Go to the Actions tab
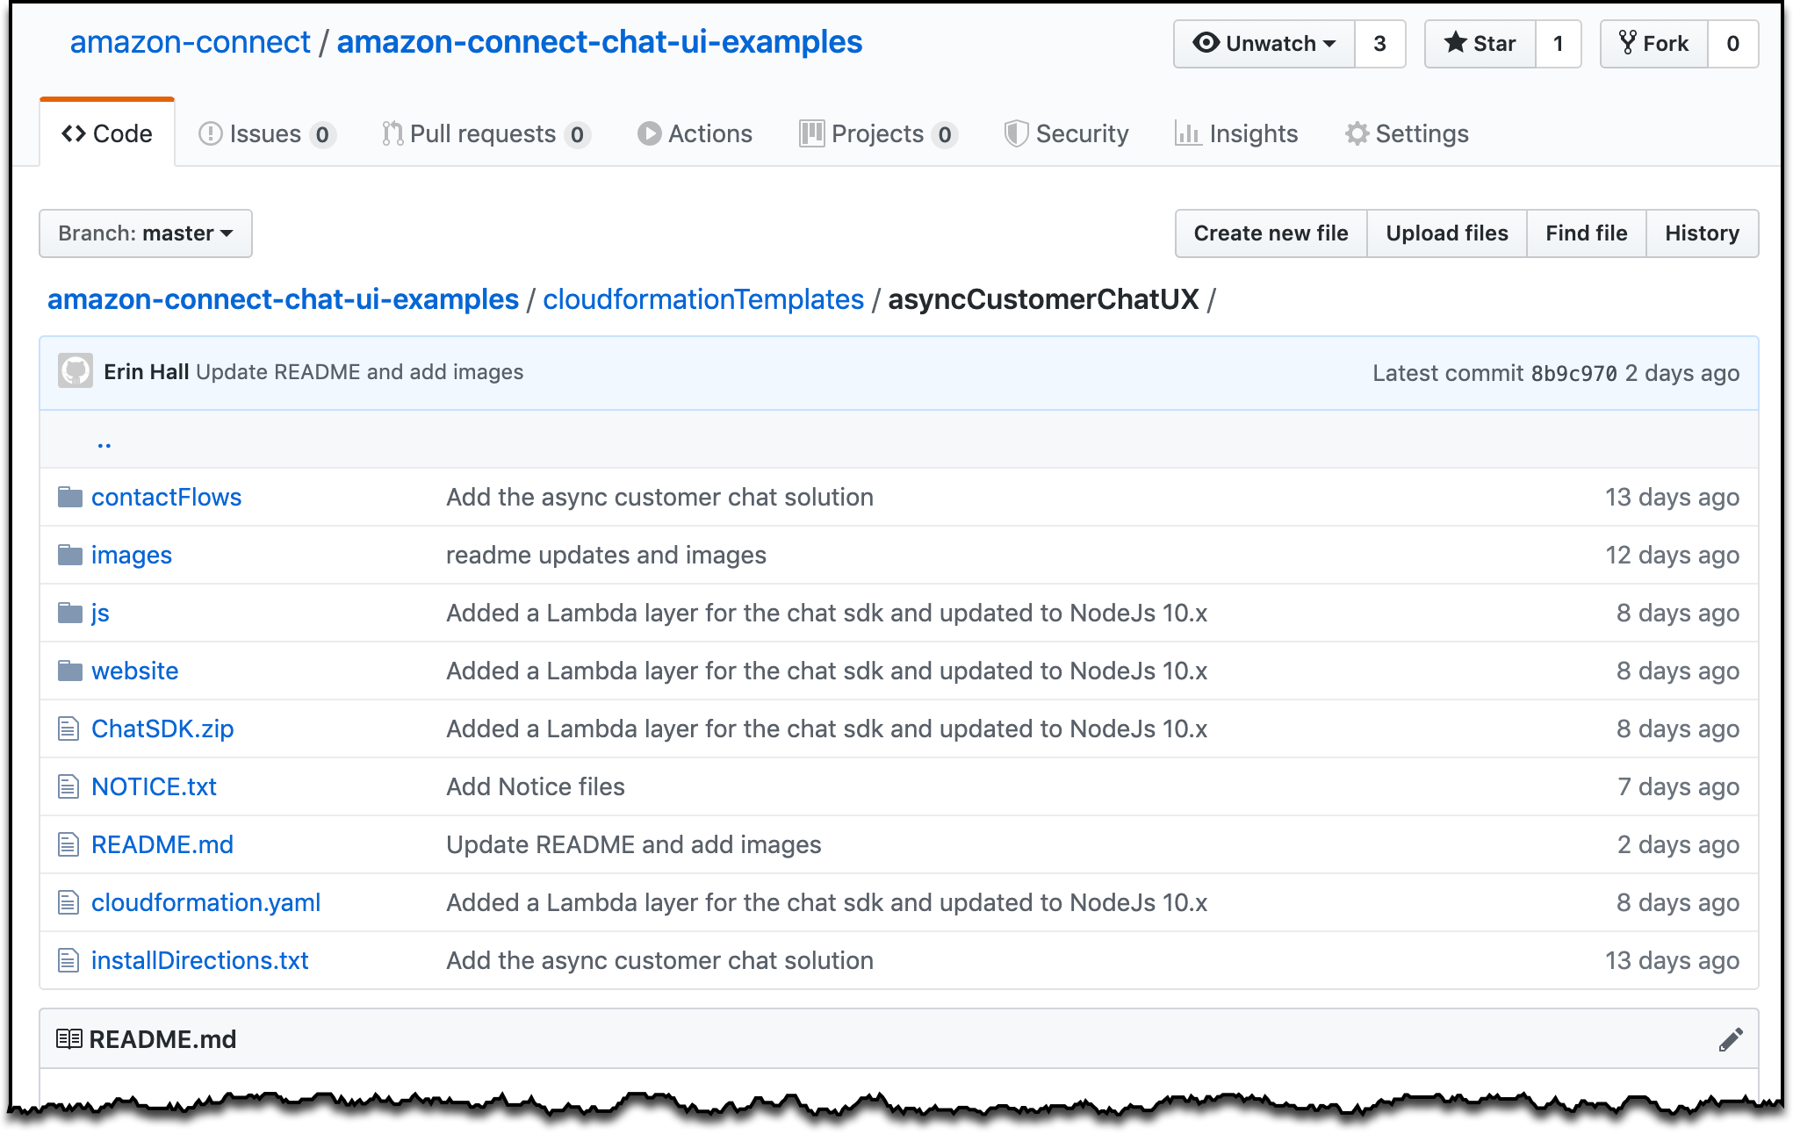 point(695,133)
